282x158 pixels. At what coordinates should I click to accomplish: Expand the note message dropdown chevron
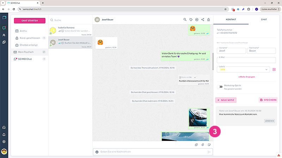pos(195,77)
